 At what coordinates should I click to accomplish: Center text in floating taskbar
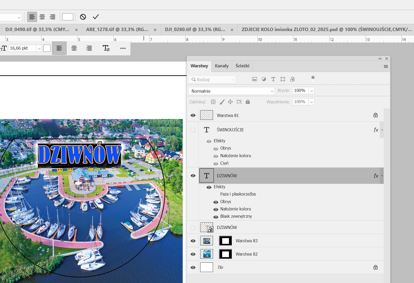(74, 48)
